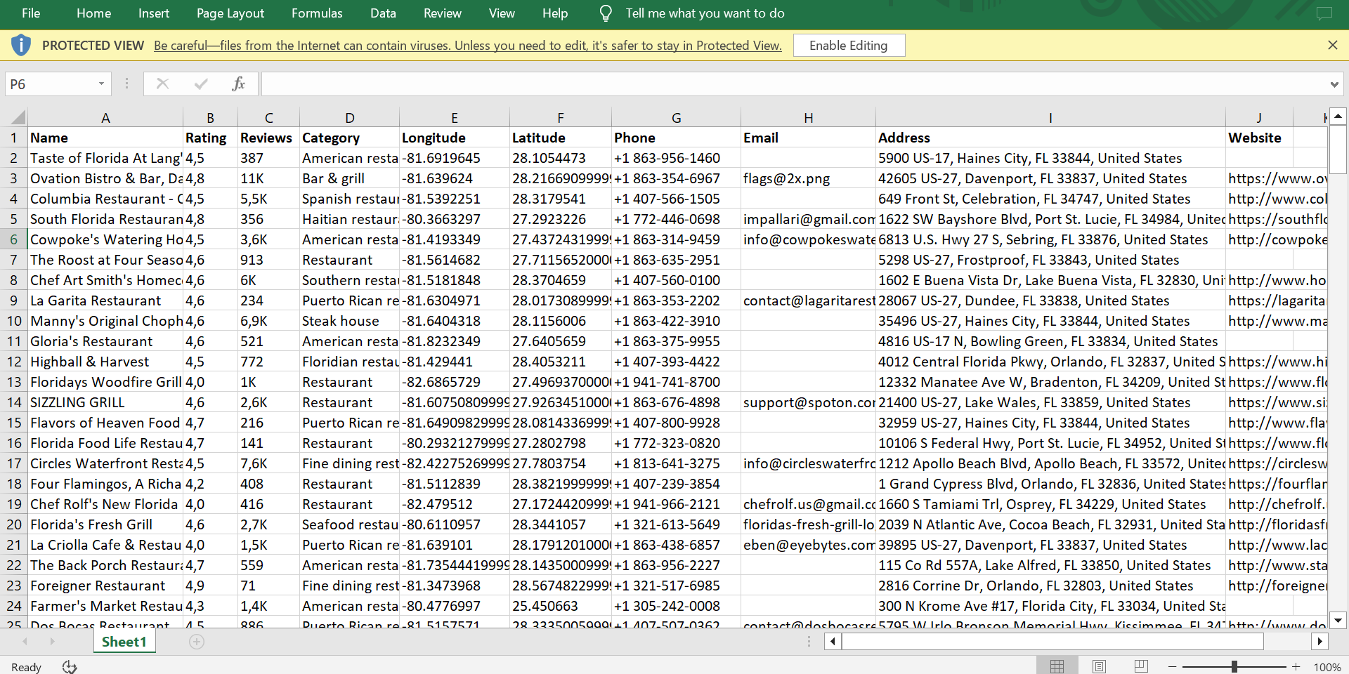Open the Formulas ribbon tab
Viewport: 1349px width, 674px height.
coord(317,13)
